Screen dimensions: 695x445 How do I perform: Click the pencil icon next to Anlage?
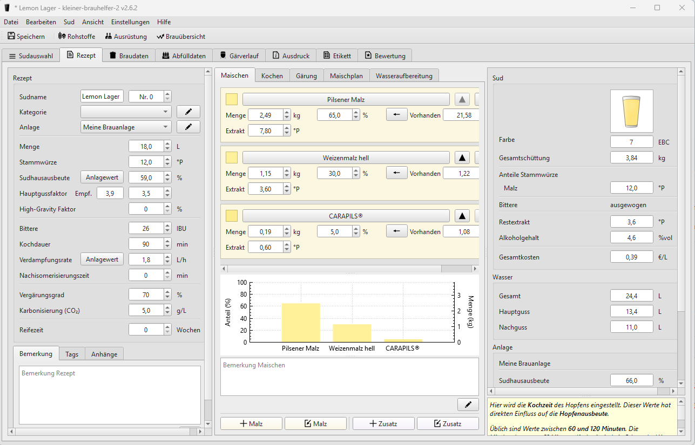click(x=188, y=127)
